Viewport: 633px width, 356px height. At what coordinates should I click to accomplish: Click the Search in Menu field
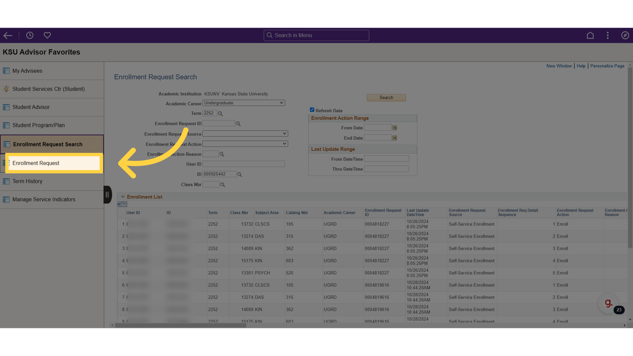coord(316,35)
